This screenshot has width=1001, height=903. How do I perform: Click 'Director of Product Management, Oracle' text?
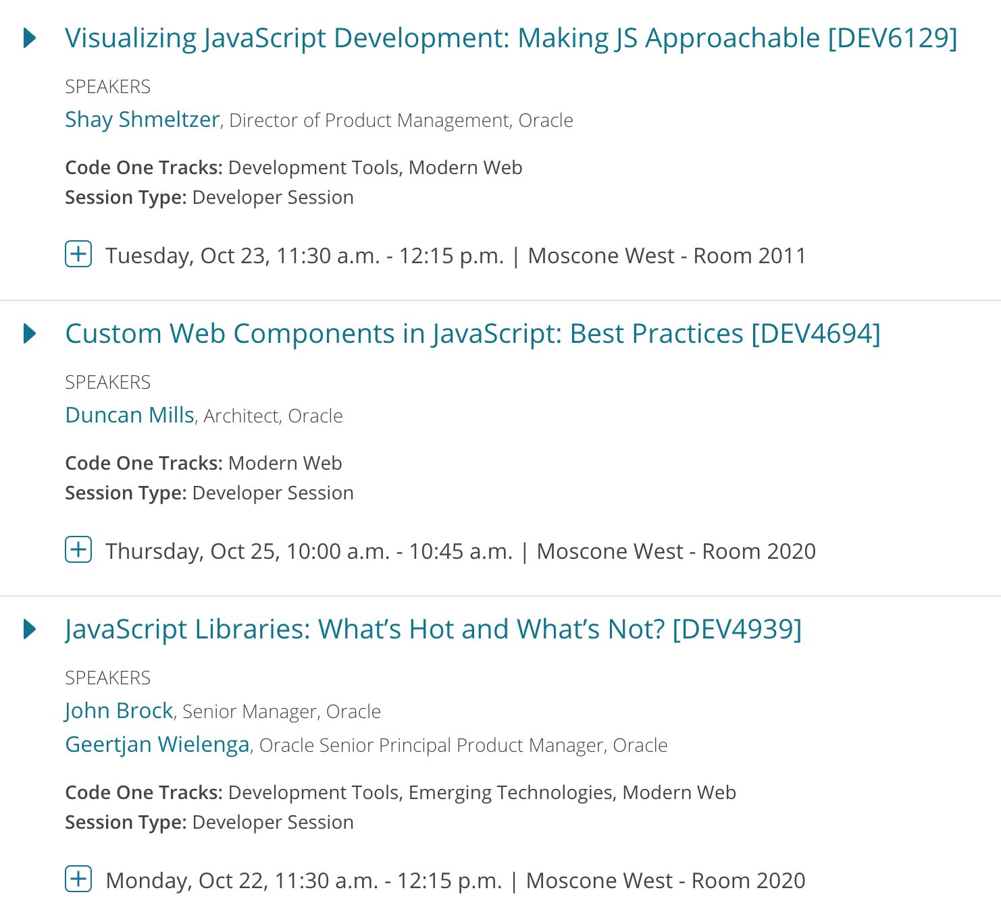tap(401, 120)
